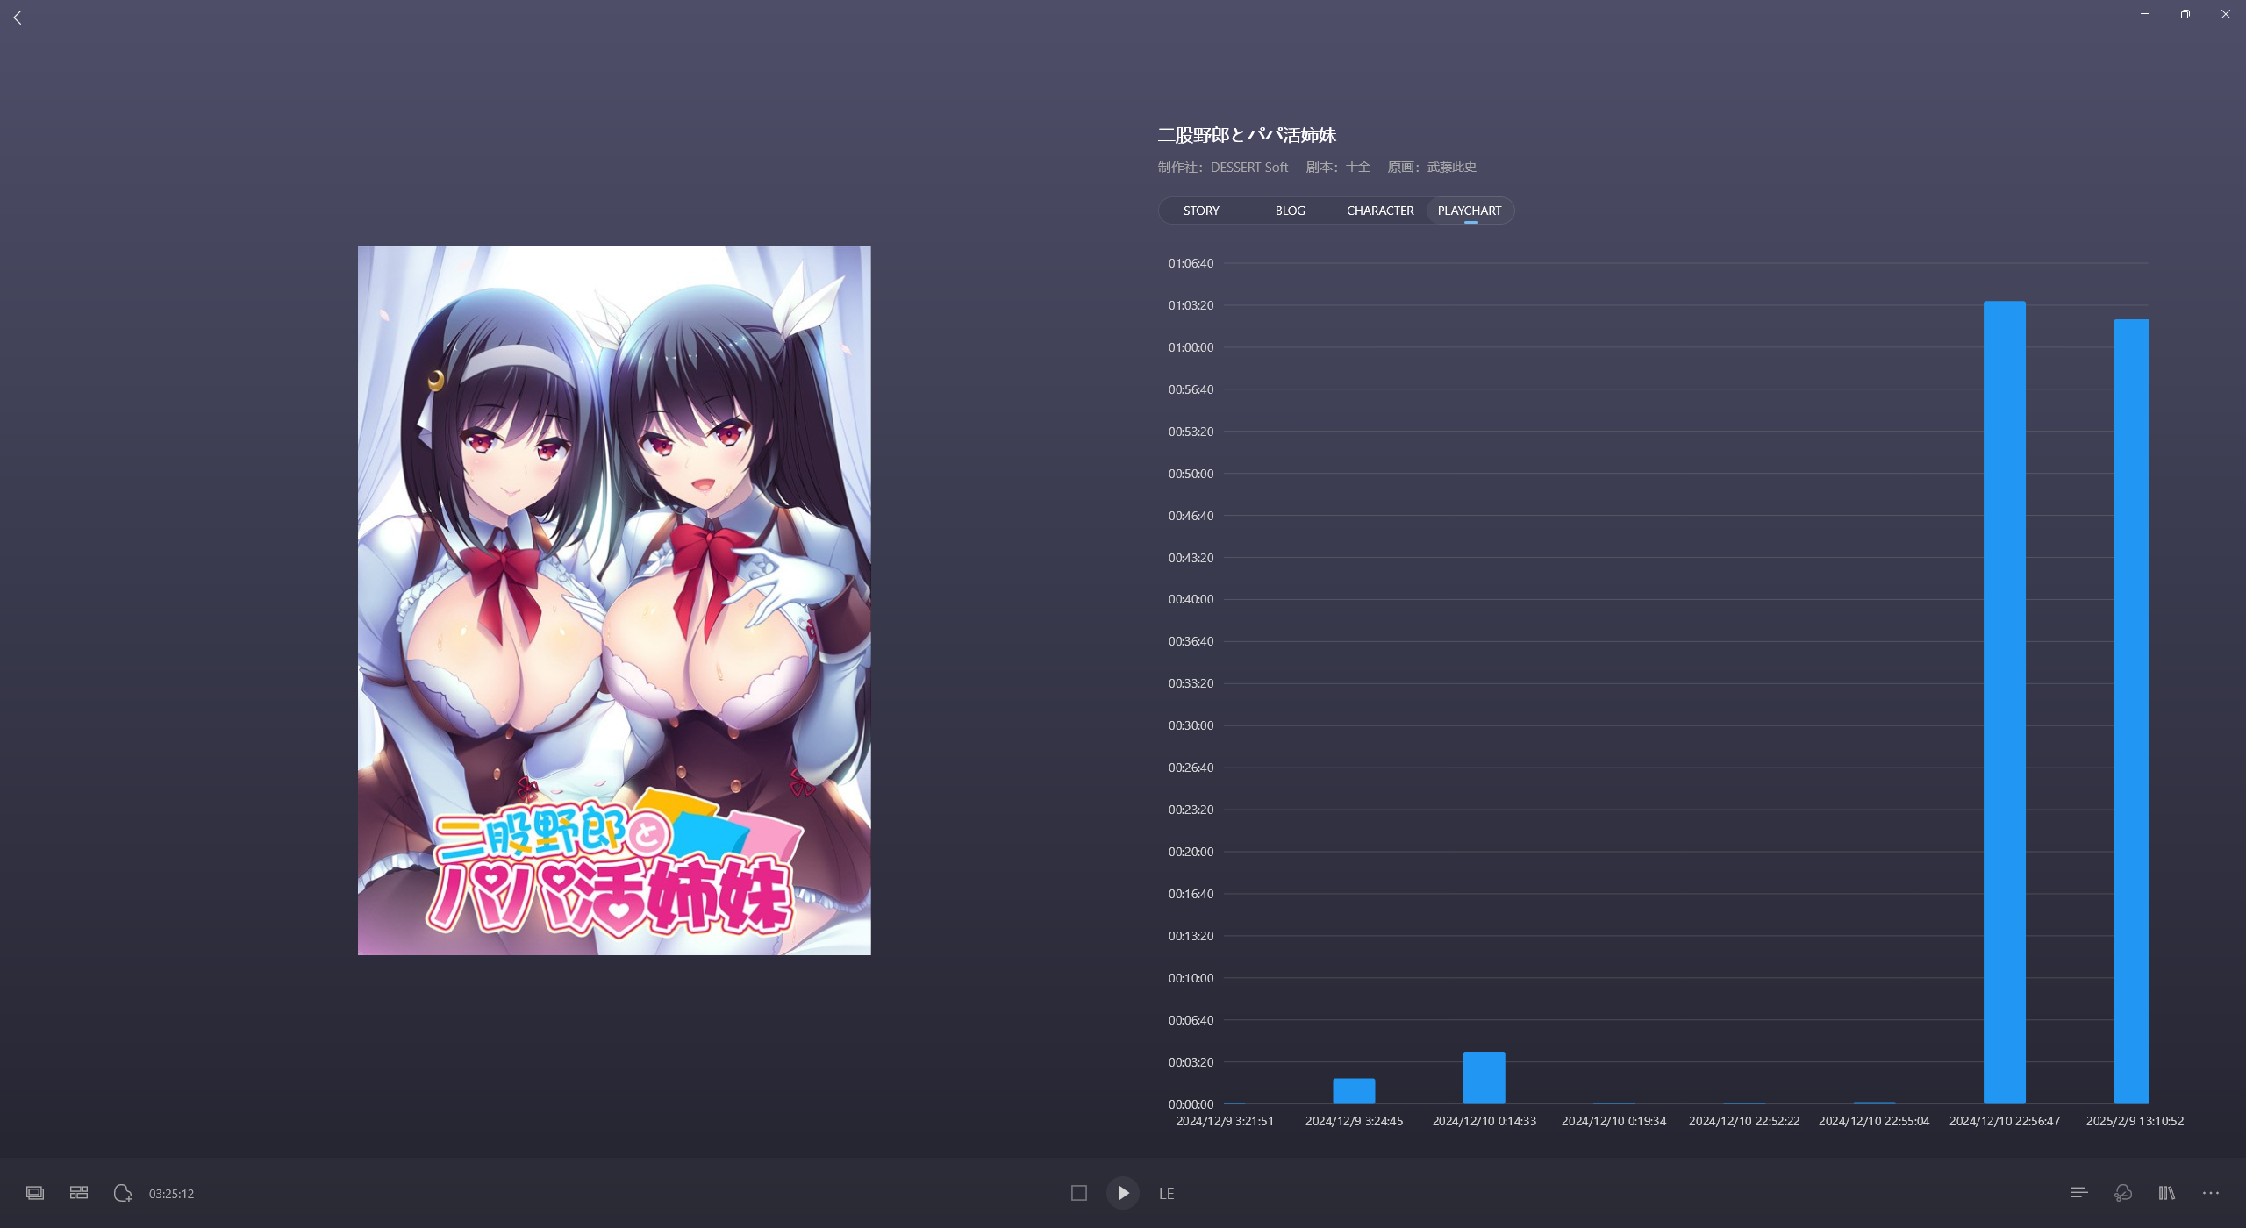The width and height of the screenshot is (2246, 1228).
Task: Click the cloud-plus sync icon
Action: tap(123, 1193)
